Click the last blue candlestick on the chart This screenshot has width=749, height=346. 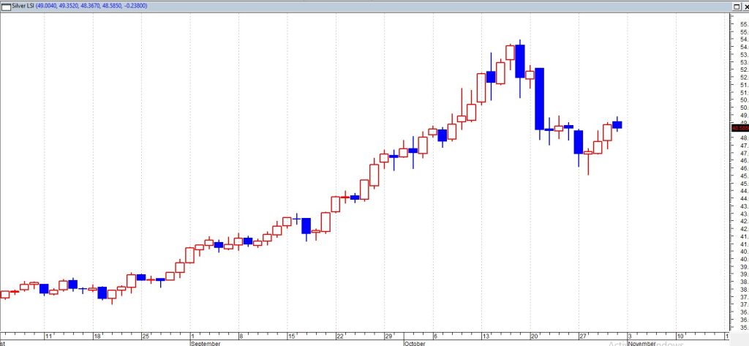point(617,124)
